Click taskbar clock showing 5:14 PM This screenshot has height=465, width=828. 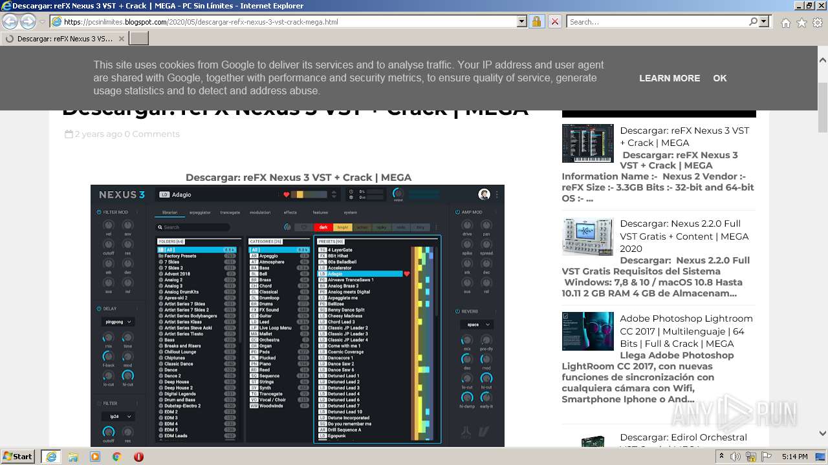(x=794, y=457)
